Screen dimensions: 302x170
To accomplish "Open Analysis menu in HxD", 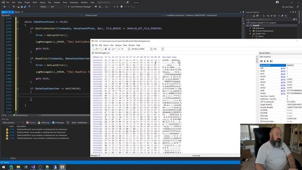I will tap(118, 45).
